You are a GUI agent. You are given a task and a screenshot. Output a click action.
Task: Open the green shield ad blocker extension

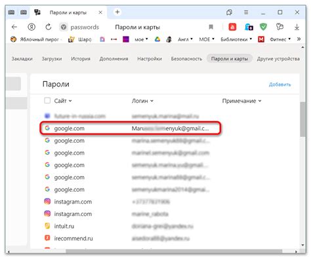(x=263, y=27)
